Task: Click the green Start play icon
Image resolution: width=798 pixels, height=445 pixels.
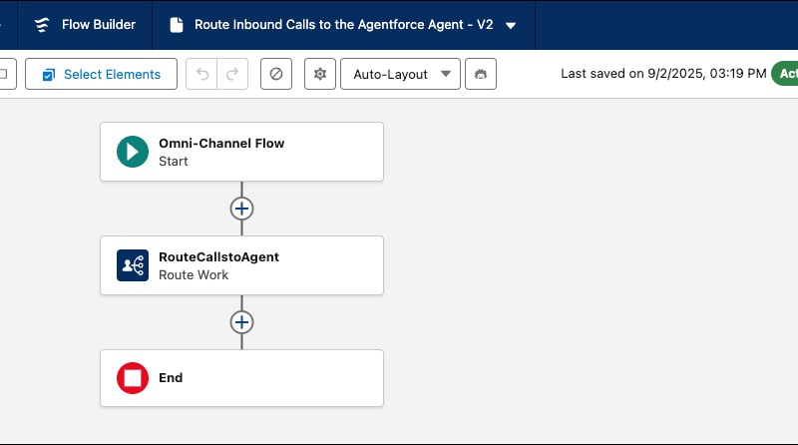Action: (133, 152)
